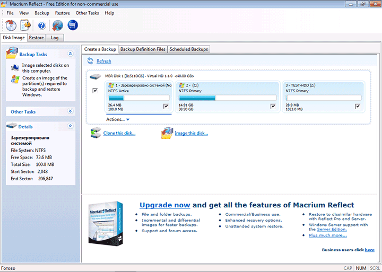The width and height of the screenshot is (382, 272).
Task: Open the Backup menu
Action: click(42, 13)
